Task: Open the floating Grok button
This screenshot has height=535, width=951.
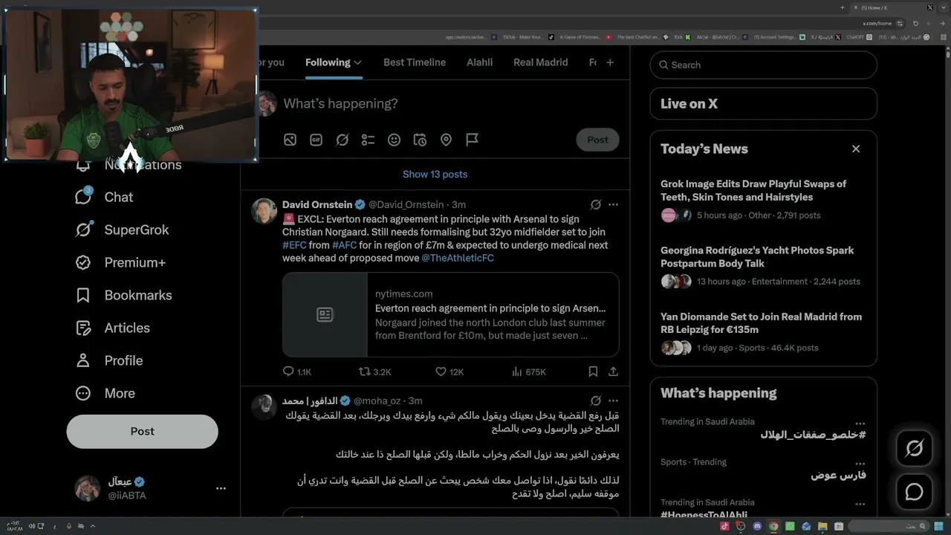Action: (x=914, y=448)
